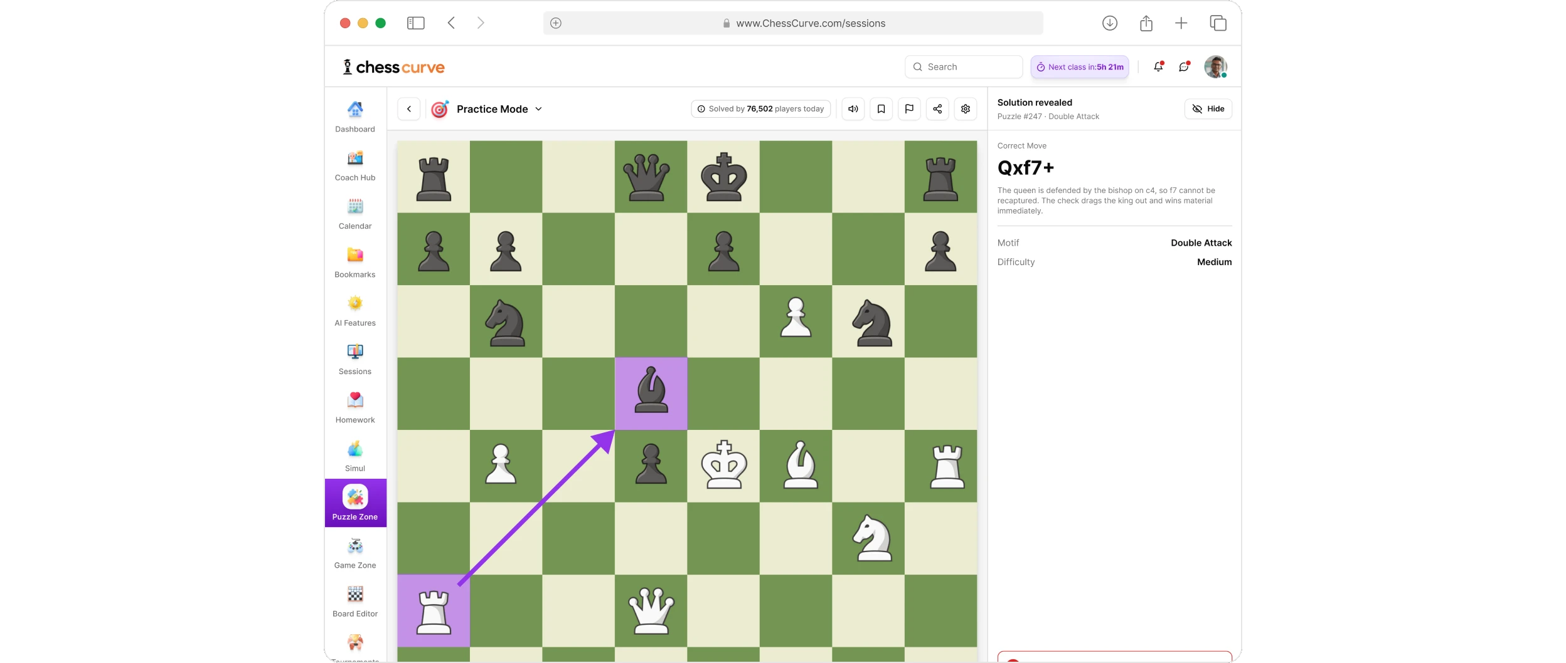
Task: Hide the revealed solution
Action: pyautogui.click(x=1208, y=109)
